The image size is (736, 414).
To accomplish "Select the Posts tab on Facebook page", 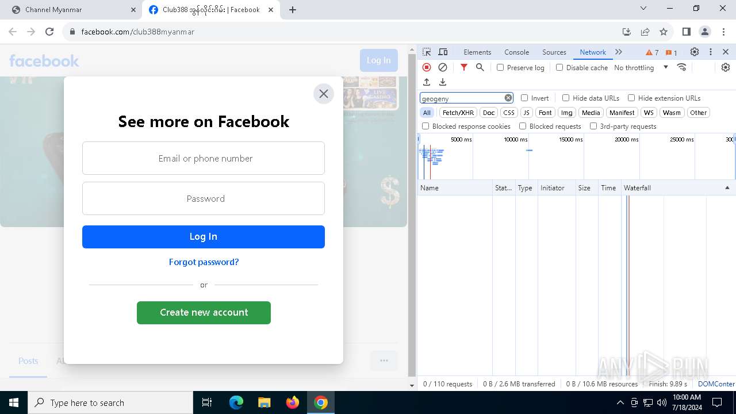I will 28,361.
